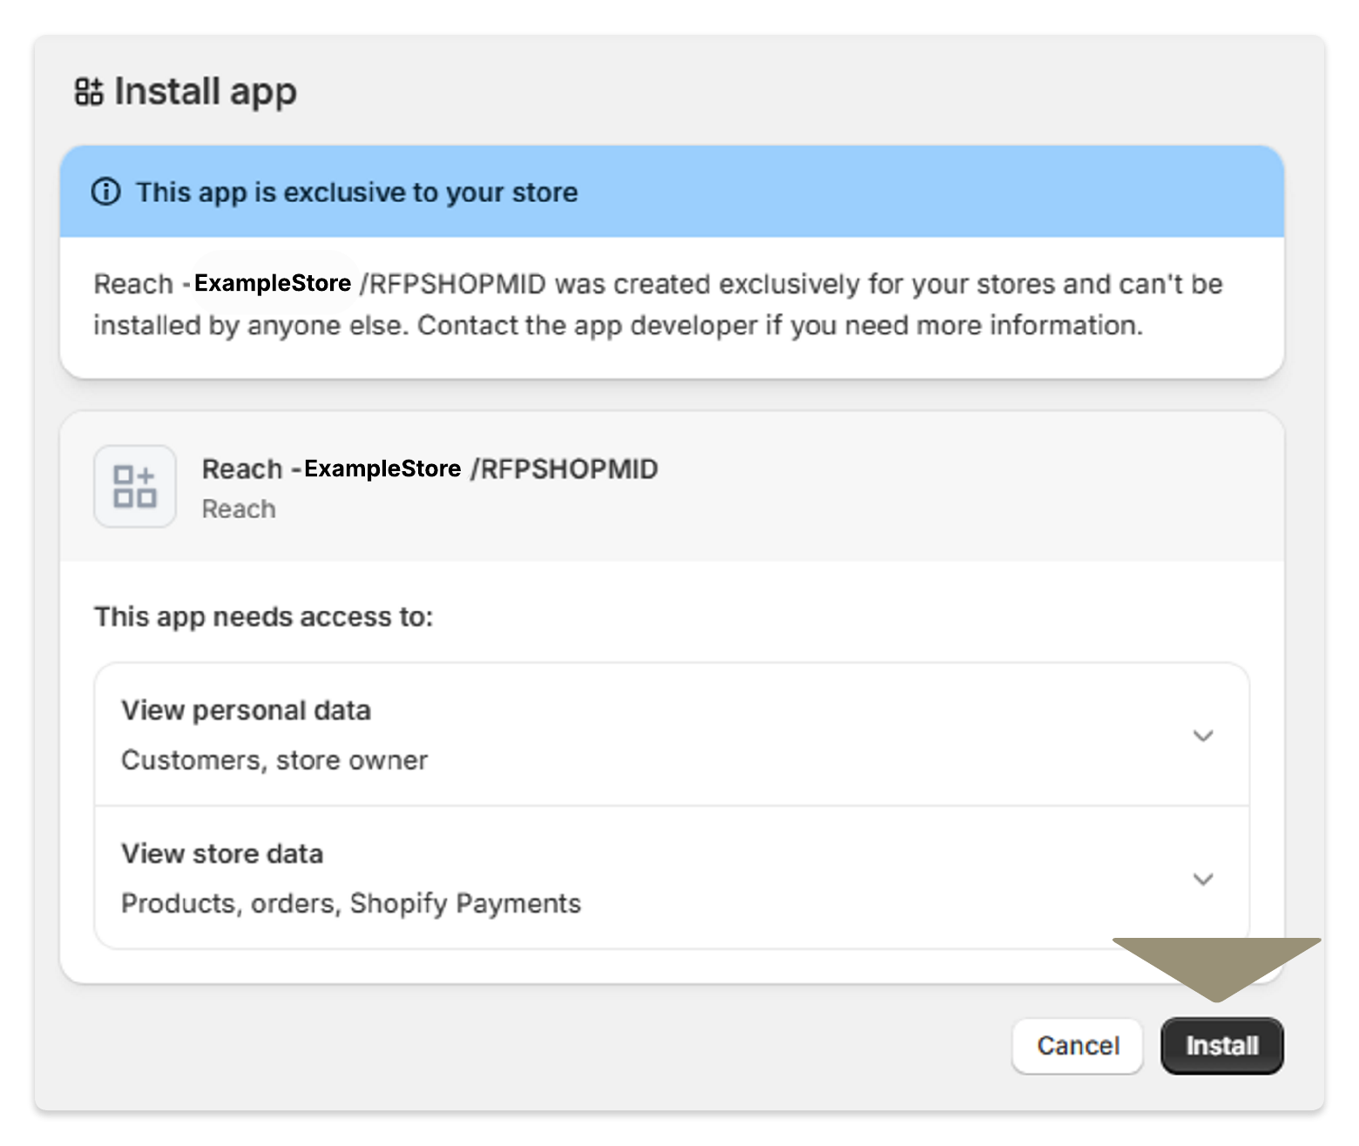1359x1146 pixels.
Task: Click the "View store data" label
Action: click(222, 853)
